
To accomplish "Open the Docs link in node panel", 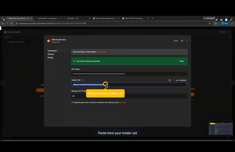I will [223, 32].
